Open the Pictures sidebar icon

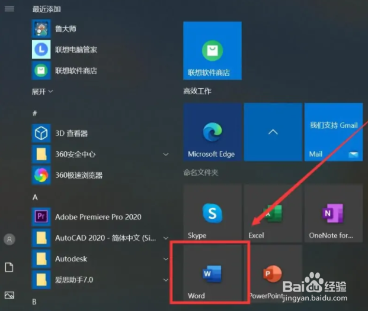click(x=9, y=295)
